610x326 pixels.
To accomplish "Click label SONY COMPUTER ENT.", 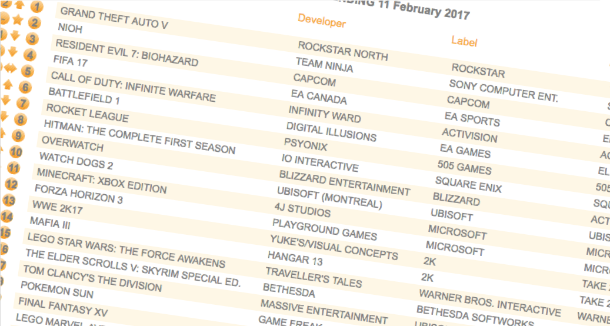I will [504, 91].
